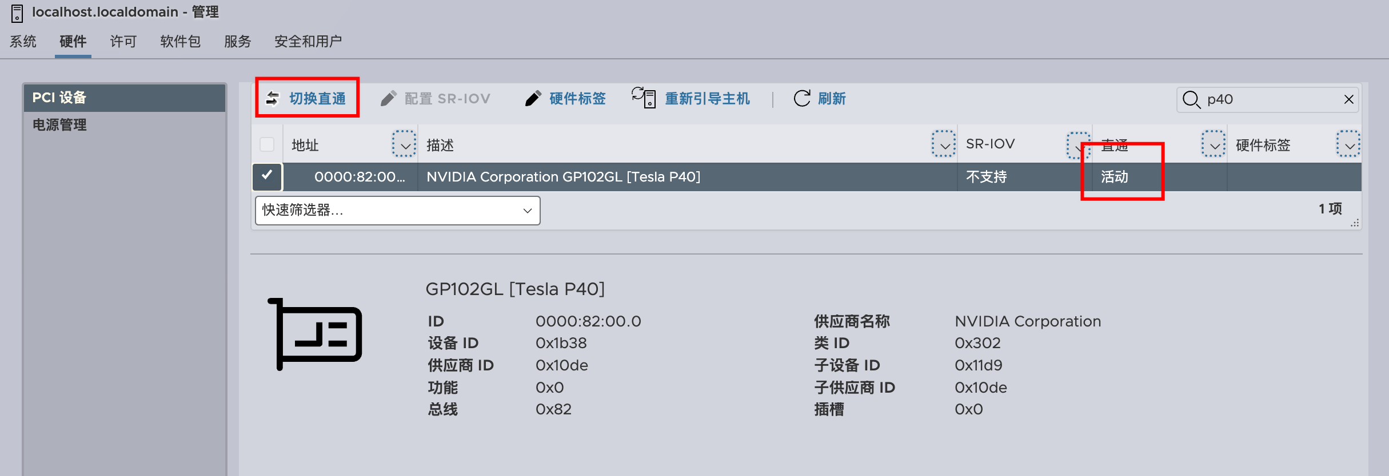Open the description column dropdown
Screen dimensions: 1389x476
(x=944, y=144)
